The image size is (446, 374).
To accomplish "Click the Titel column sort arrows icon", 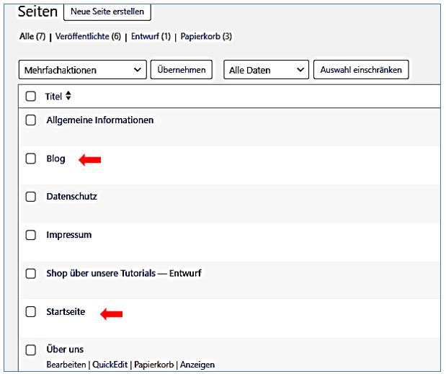I will click(x=69, y=96).
